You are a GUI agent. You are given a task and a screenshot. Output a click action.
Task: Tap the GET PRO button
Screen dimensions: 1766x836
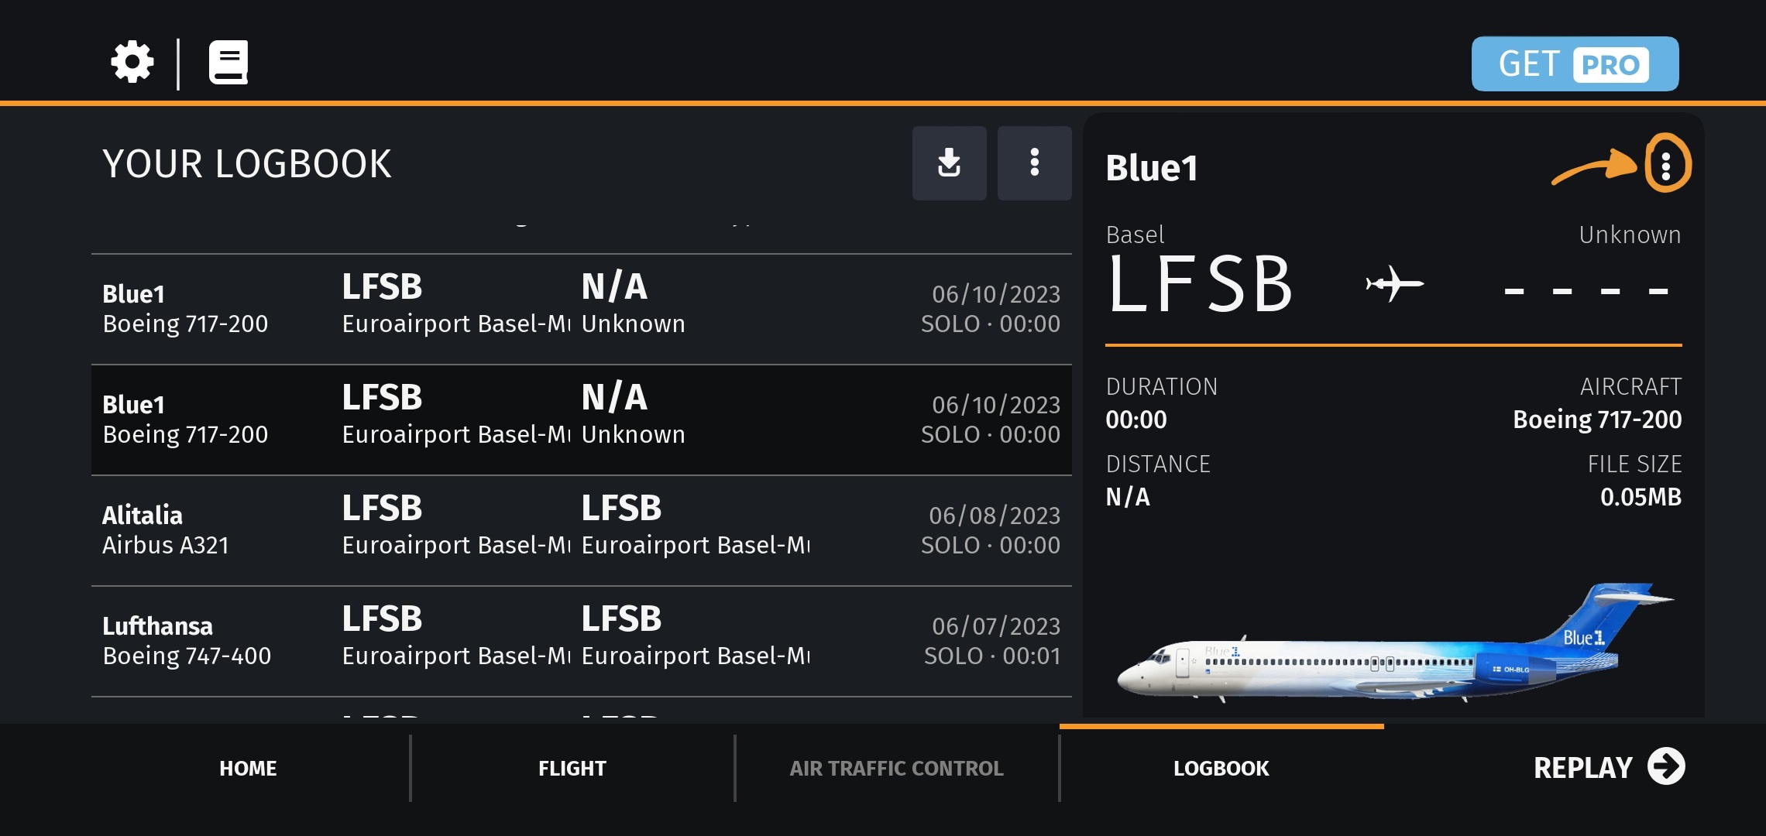(1575, 63)
